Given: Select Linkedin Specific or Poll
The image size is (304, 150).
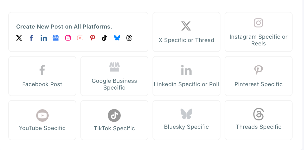Looking at the screenshot, I should click(186, 76).
